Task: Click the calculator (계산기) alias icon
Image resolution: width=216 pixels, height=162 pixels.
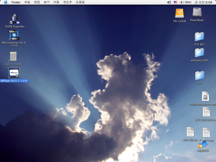Action: coord(13,56)
